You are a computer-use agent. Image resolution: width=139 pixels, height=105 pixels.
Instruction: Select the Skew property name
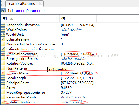[11, 88]
